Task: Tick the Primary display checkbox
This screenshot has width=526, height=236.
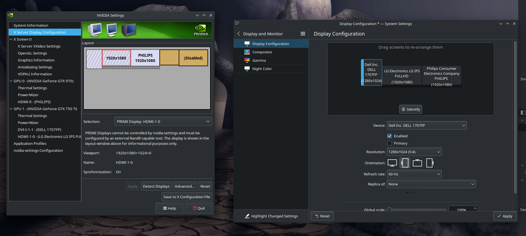Action: [x=389, y=143]
